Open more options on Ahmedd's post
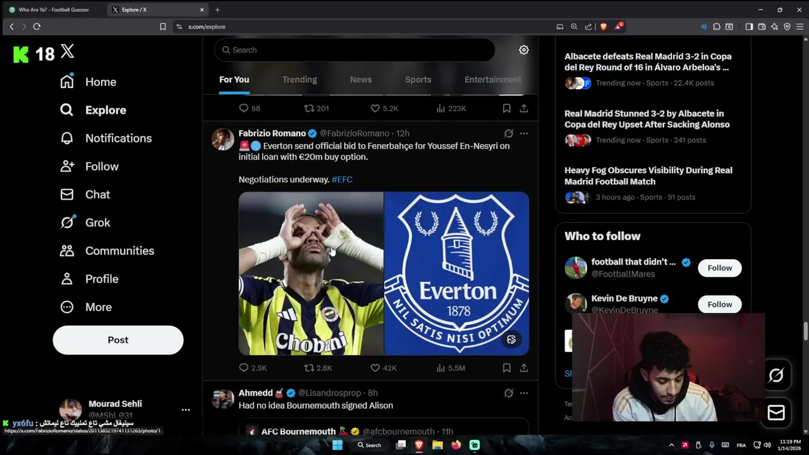The image size is (809, 455). [x=524, y=393]
